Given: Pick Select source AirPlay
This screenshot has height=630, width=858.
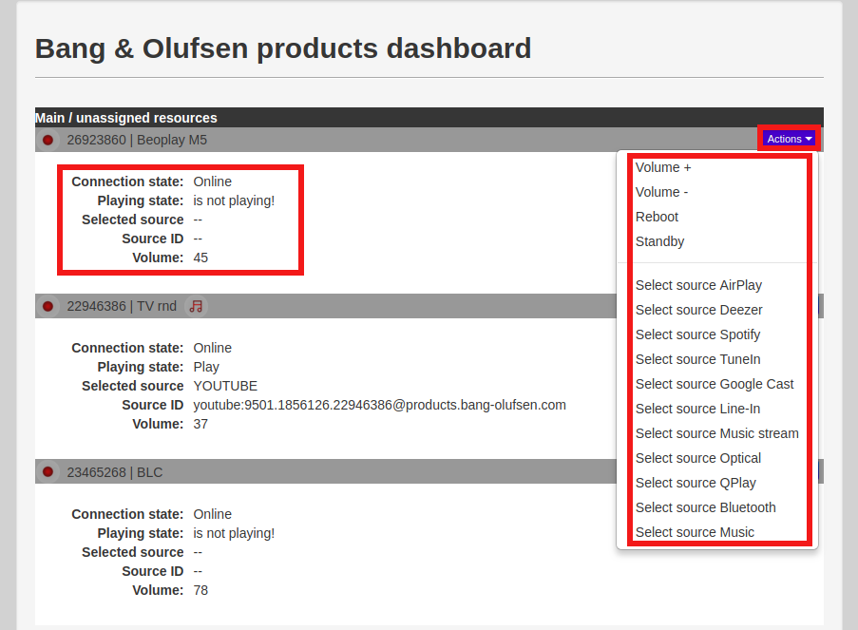Looking at the screenshot, I should pyautogui.click(x=698, y=285).
